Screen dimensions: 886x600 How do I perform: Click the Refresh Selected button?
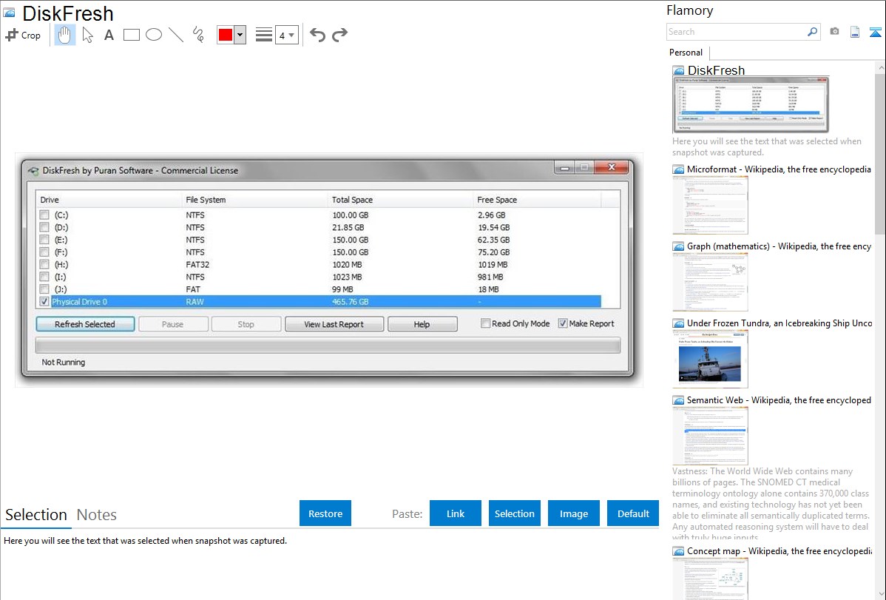(x=85, y=324)
